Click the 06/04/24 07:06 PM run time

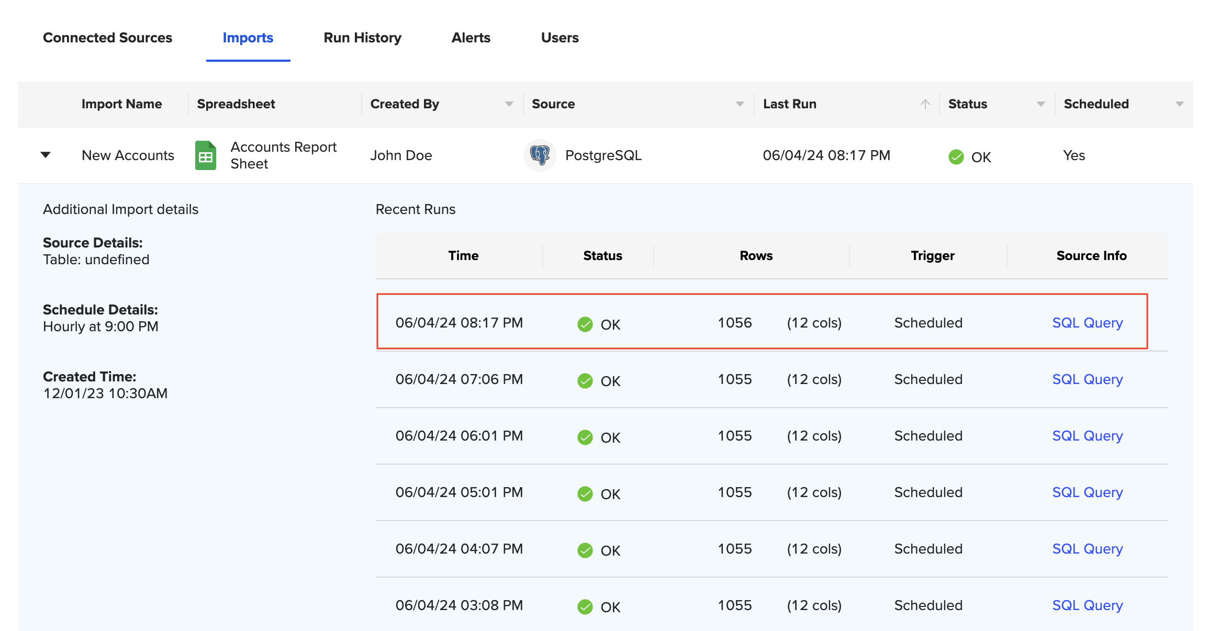(x=459, y=379)
